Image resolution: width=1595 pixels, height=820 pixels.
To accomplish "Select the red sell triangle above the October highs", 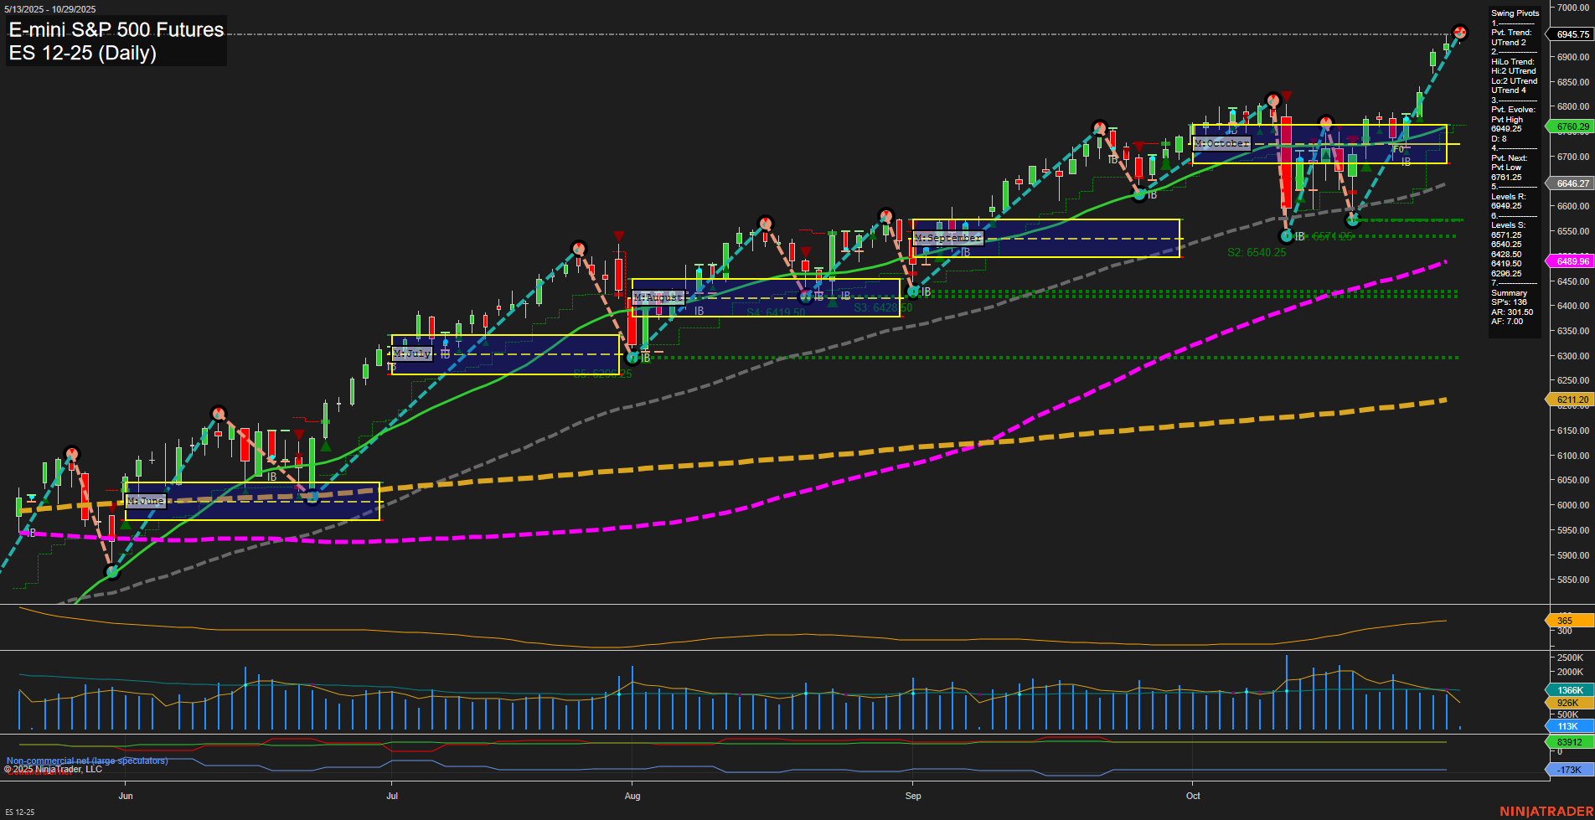I will tap(1287, 95).
